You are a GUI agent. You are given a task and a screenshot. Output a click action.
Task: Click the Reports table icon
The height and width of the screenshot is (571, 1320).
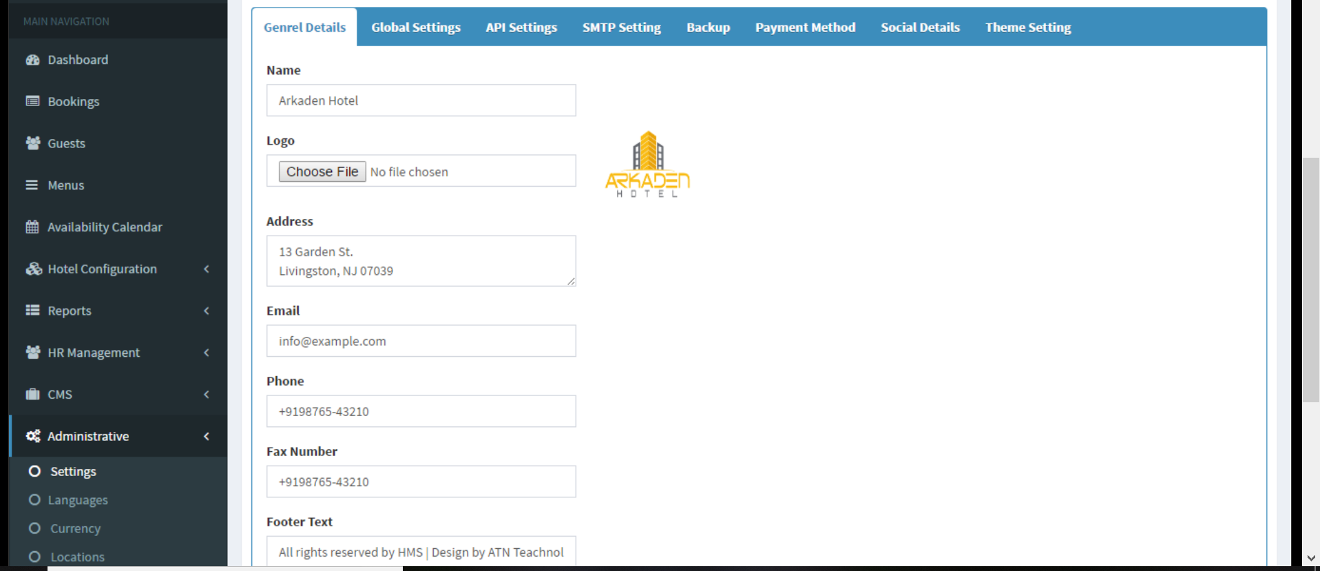pyautogui.click(x=32, y=311)
